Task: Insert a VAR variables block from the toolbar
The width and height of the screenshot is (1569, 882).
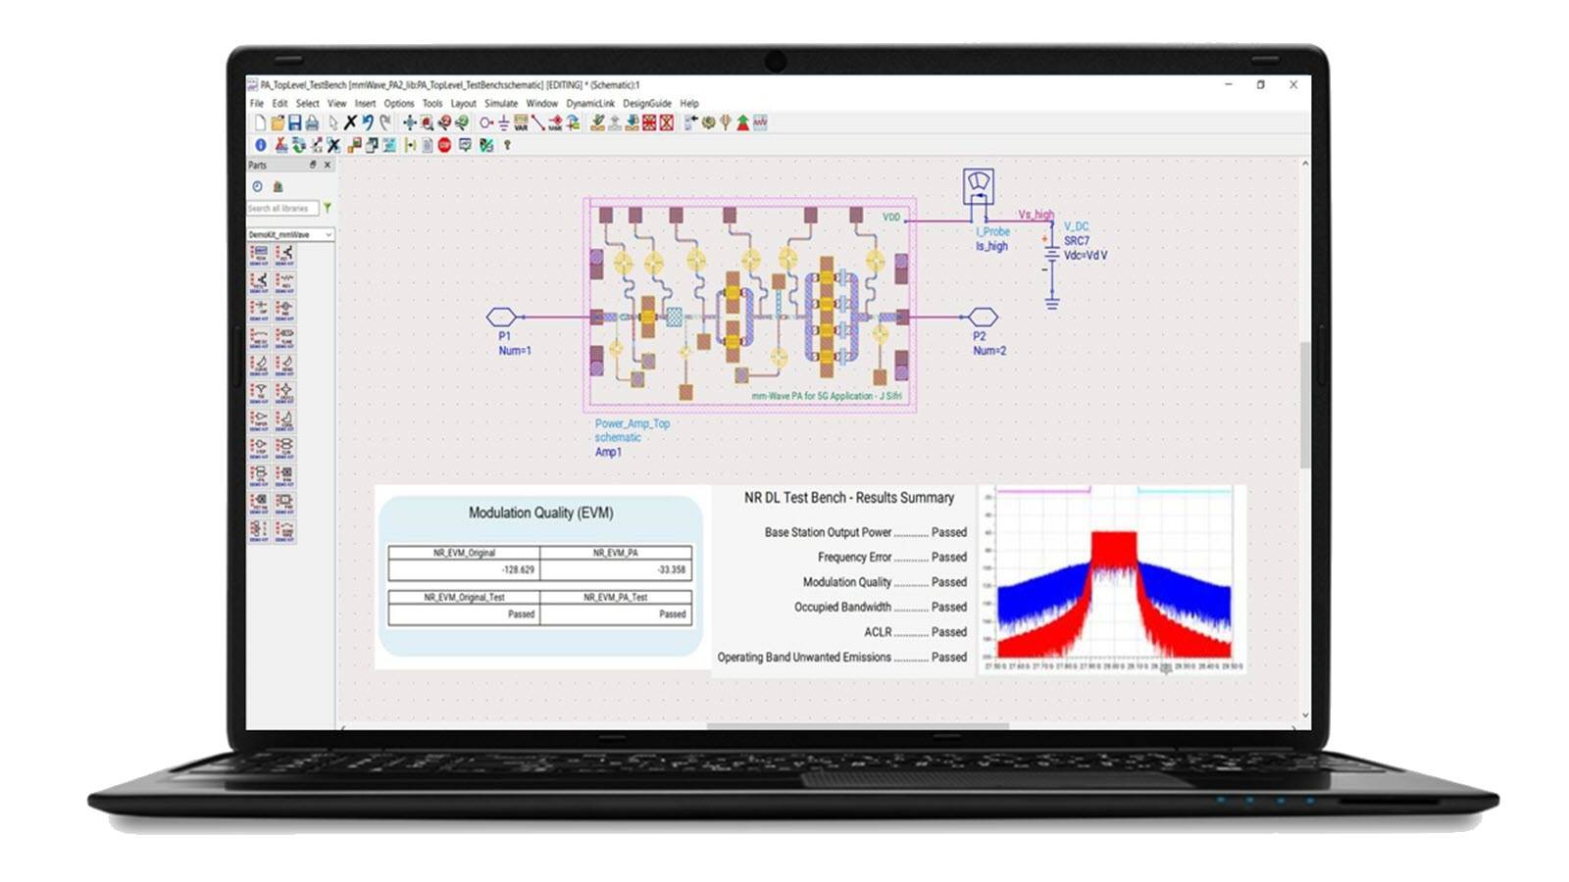Action: click(x=522, y=122)
